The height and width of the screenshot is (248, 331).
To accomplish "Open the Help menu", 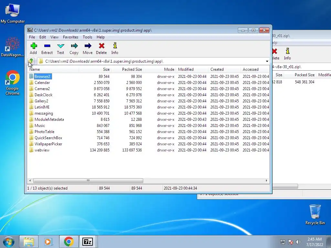I will point(101,37).
